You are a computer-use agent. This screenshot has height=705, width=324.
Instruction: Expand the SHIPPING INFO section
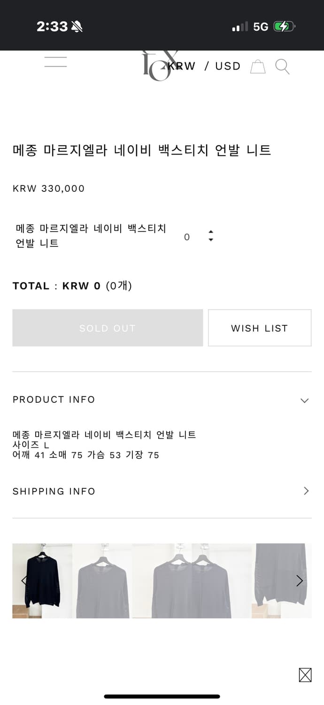pyautogui.click(x=306, y=491)
